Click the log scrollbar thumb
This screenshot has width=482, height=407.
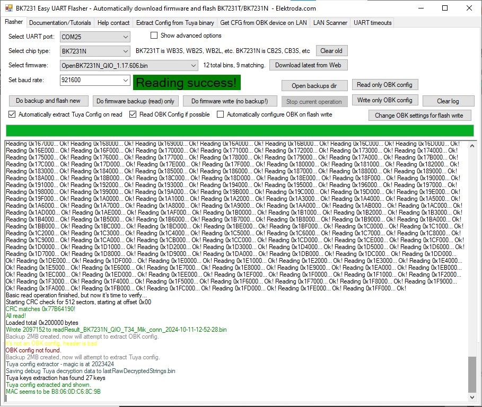pyautogui.click(x=472, y=375)
